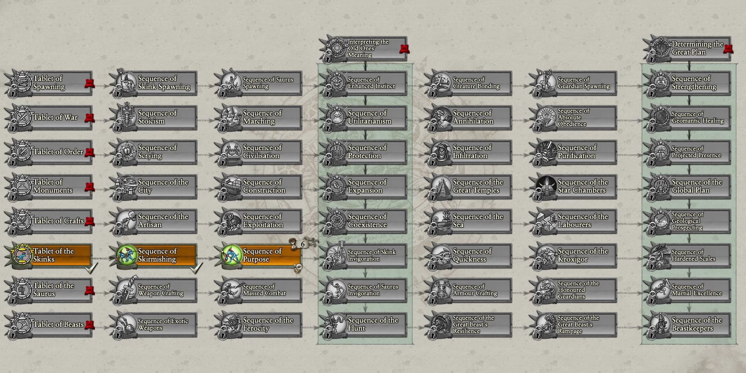Click the Sequence of the Sea ship icon
The width and height of the screenshot is (746, 373).
(x=442, y=220)
